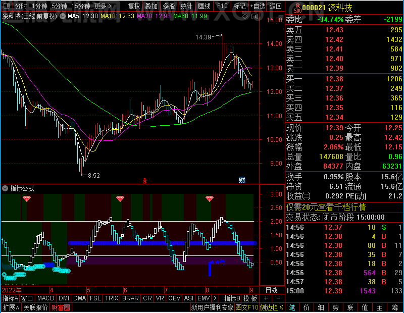Open the 多股 multi-stock view
This screenshot has height=313, width=404.
coord(169,6)
